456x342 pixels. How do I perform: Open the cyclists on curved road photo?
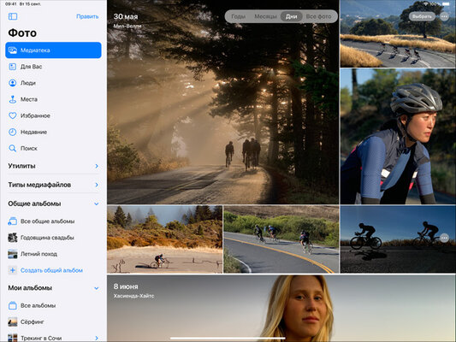click(x=281, y=239)
